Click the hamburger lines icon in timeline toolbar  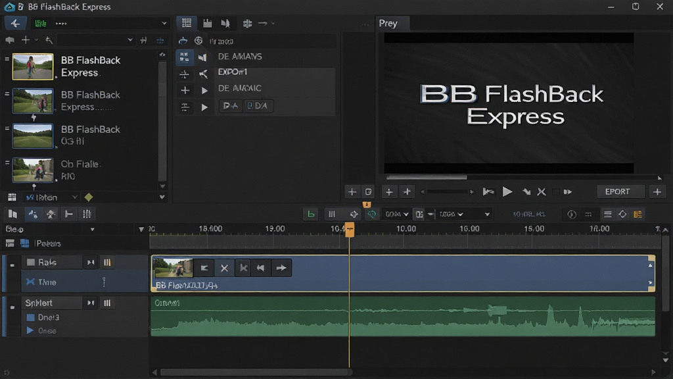(607, 214)
